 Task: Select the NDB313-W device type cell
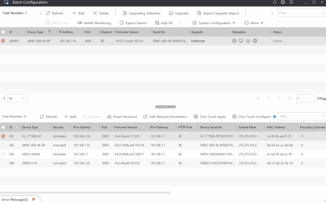coord(30,163)
